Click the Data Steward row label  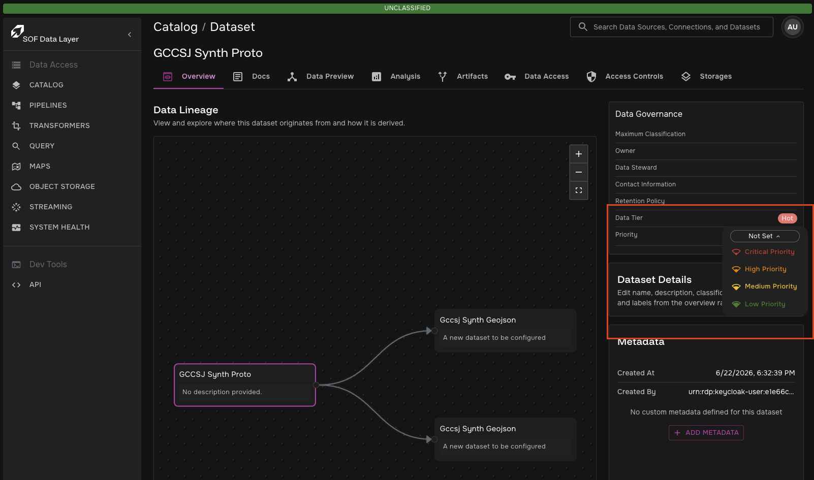coord(636,168)
